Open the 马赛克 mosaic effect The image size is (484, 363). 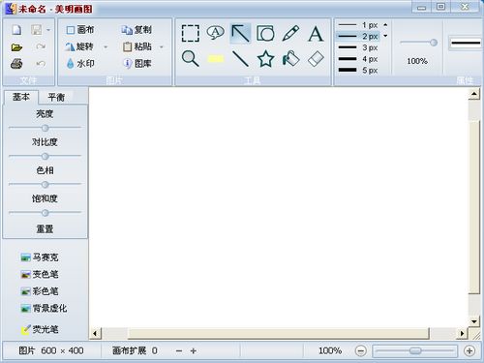point(39,257)
